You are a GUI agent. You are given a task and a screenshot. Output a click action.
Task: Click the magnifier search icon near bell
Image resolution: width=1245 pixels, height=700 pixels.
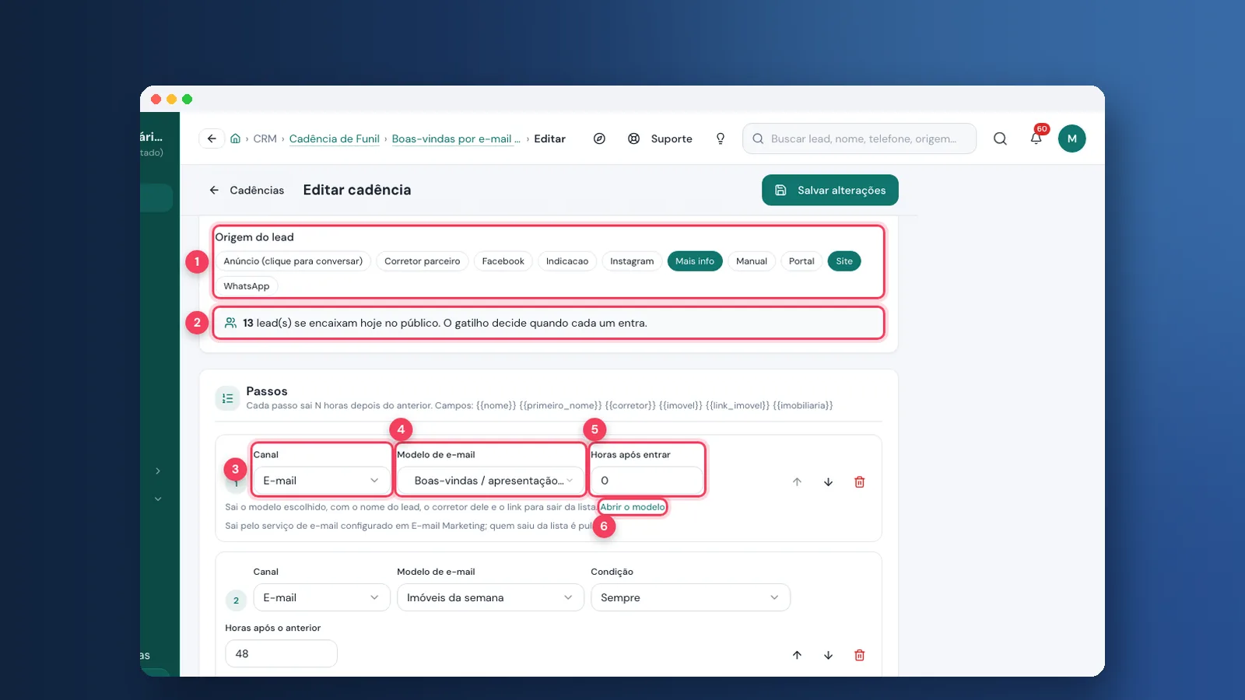[x=1000, y=138]
